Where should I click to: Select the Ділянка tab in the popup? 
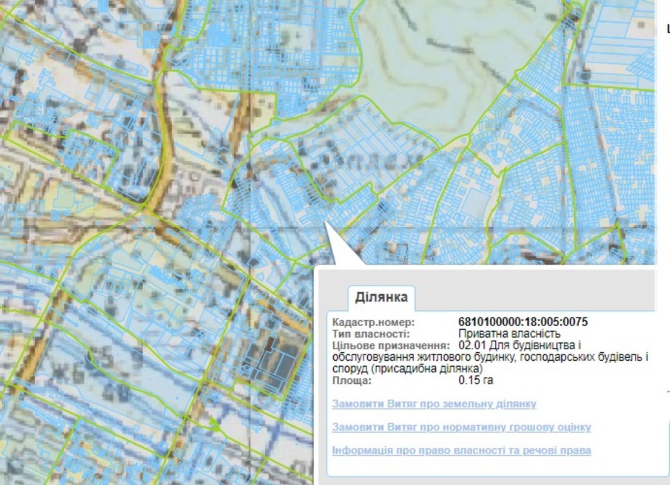coord(381,298)
